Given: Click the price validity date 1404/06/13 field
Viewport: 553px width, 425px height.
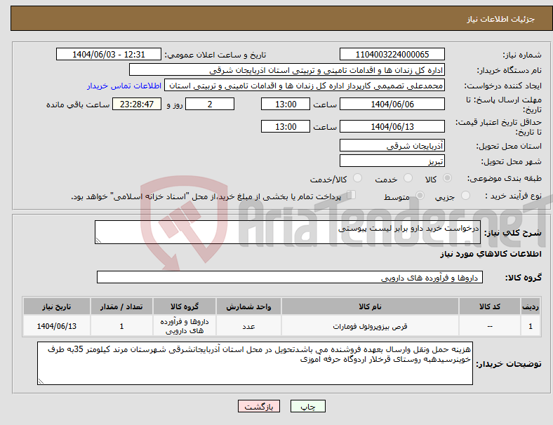Looking at the screenshot, I should 392,126.
